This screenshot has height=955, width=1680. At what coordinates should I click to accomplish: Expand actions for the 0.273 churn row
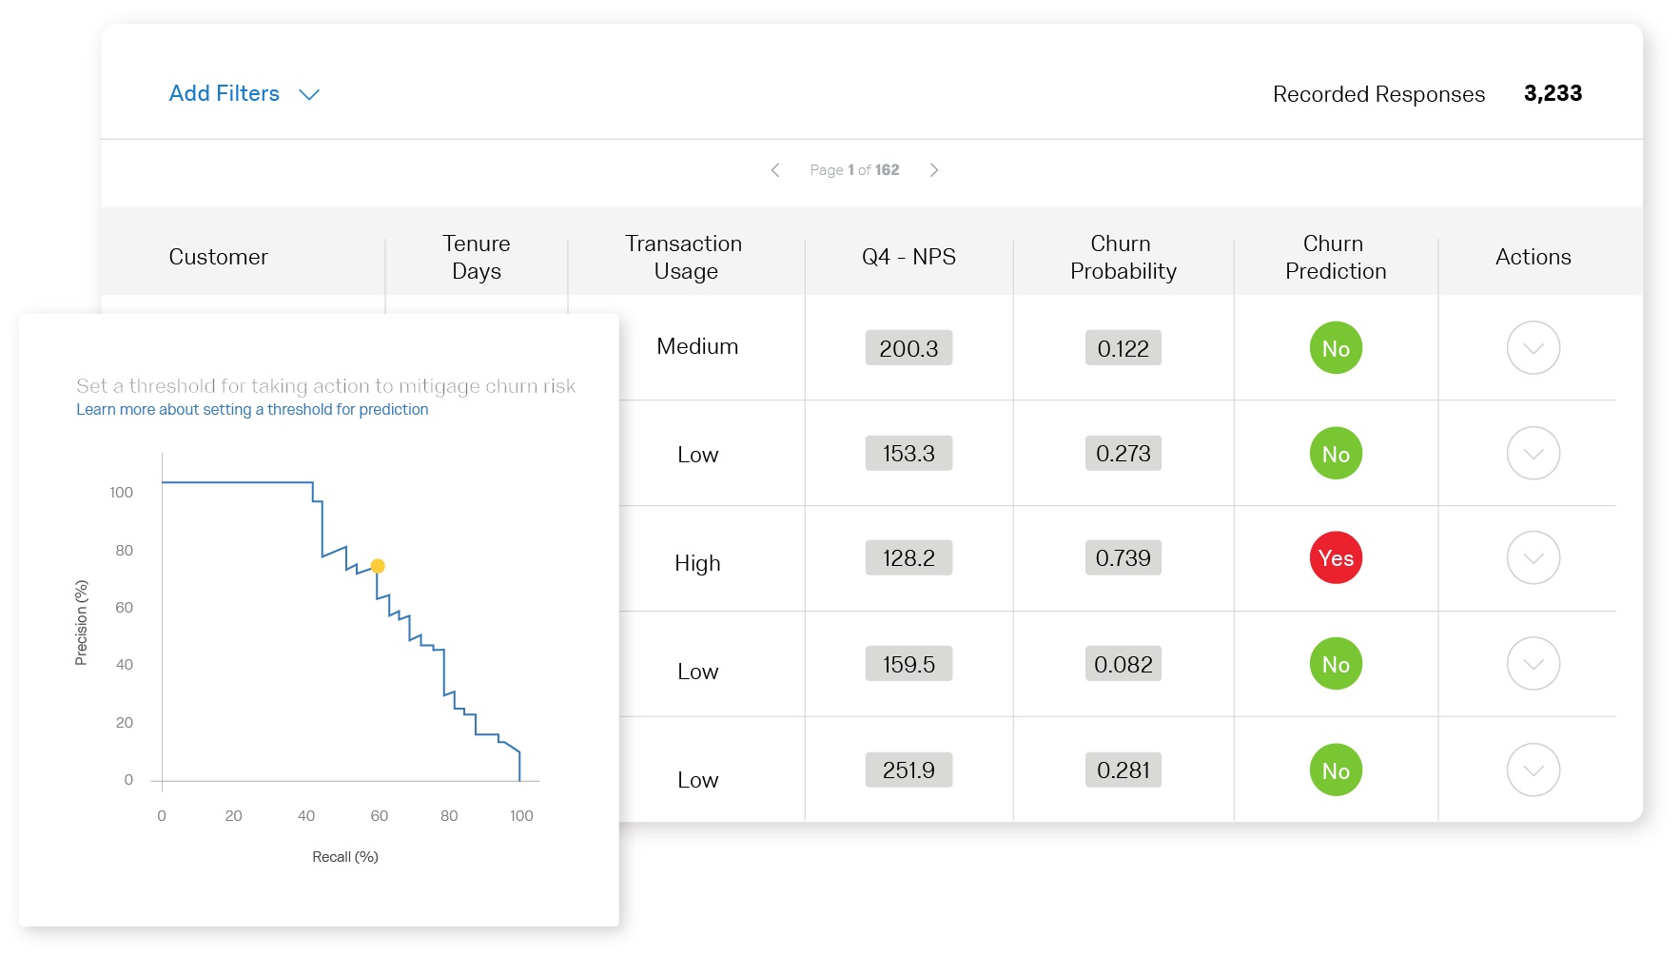pyautogui.click(x=1533, y=454)
